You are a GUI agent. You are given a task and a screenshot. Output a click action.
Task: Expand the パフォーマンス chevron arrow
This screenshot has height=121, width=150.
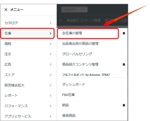point(50,106)
